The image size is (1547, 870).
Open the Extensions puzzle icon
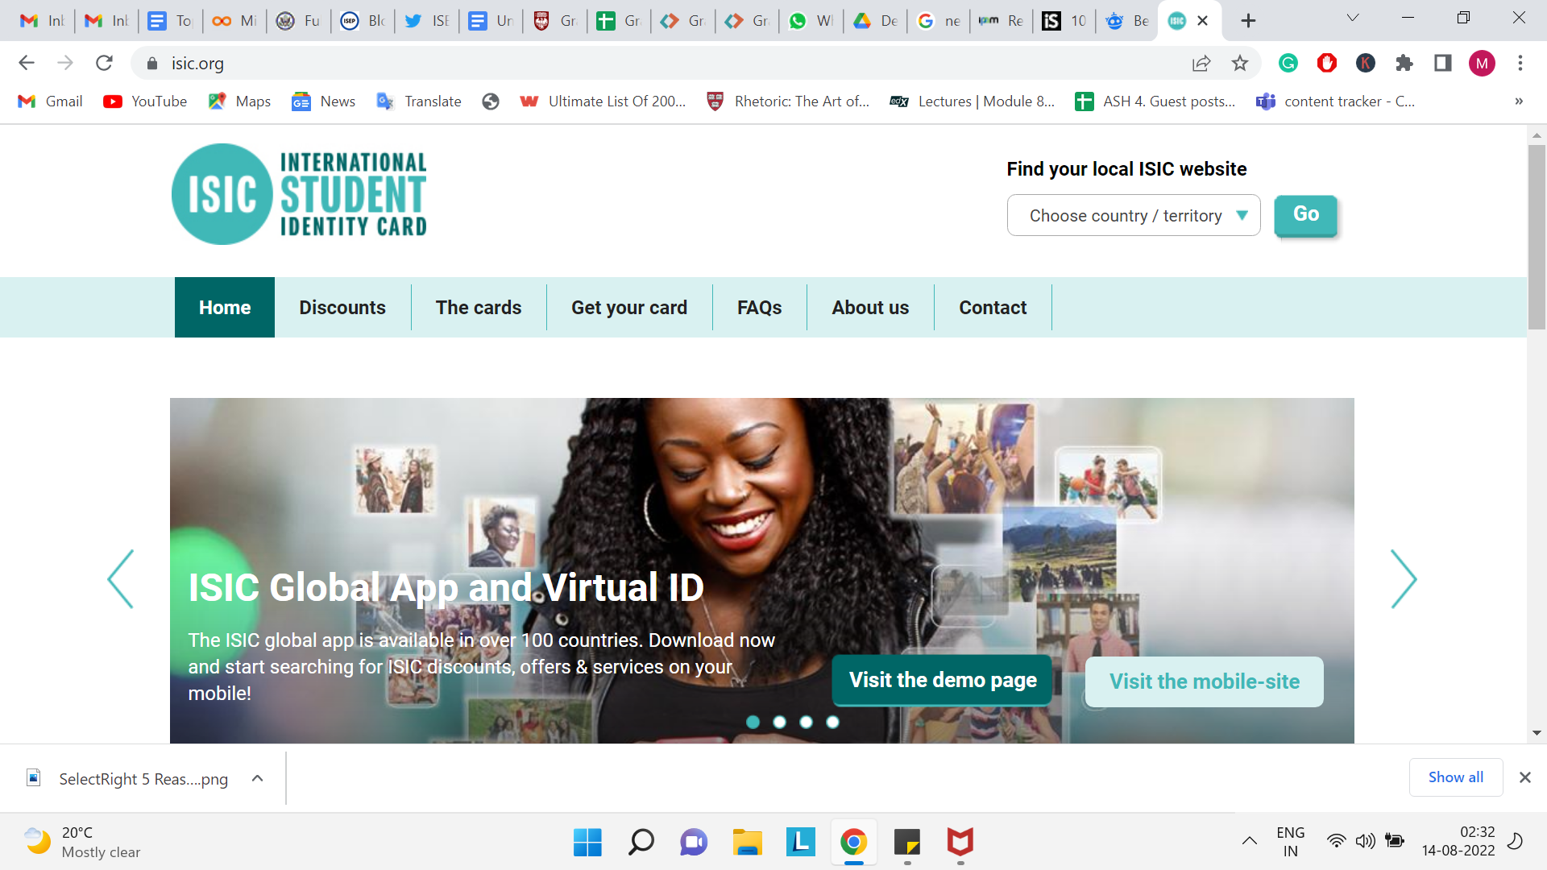(x=1404, y=63)
